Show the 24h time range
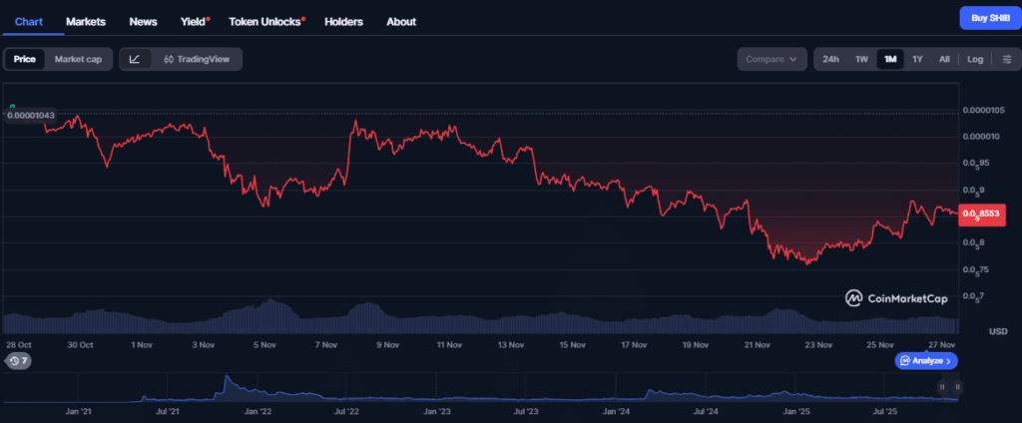The height and width of the screenshot is (423, 1022). coord(830,60)
